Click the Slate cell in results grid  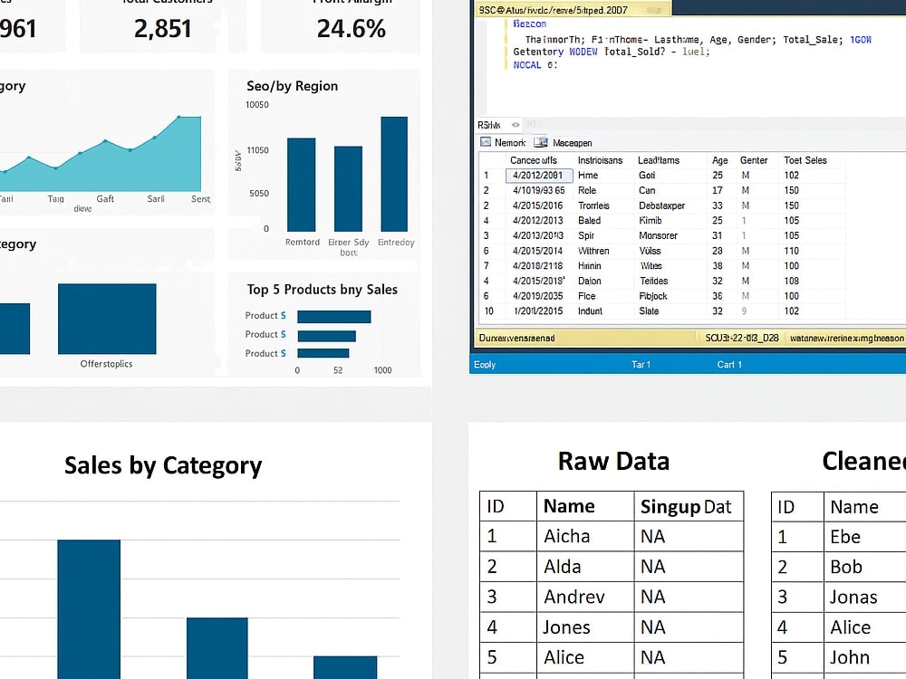click(x=649, y=311)
